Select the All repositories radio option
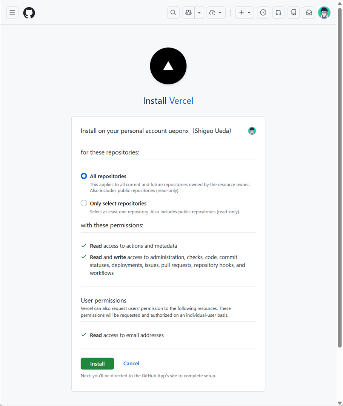This screenshot has width=343, height=406. point(84,176)
